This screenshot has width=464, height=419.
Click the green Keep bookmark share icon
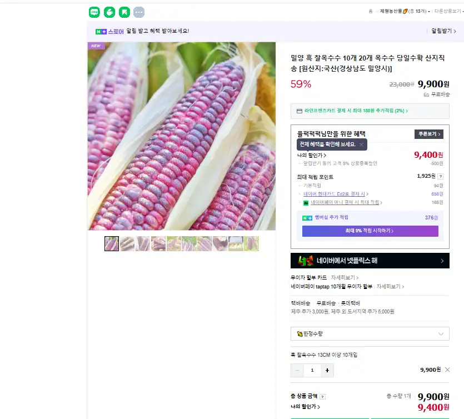point(124,12)
